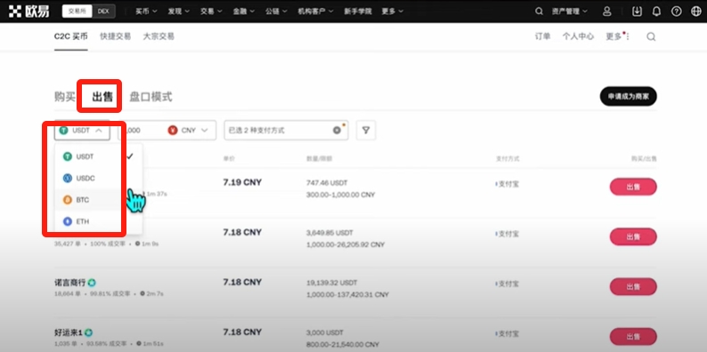This screenshot has width=707, height=352.
Task: Choose USDC from the coin list
Action: pyautogui.click(x=99, y=179)
